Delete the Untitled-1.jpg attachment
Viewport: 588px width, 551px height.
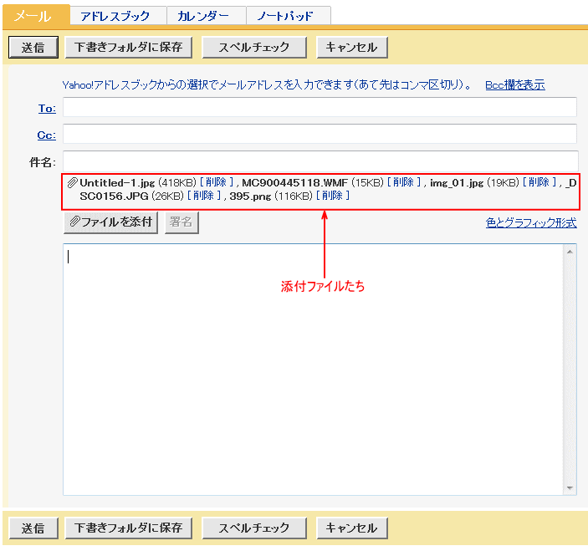(x=217, y=182)
